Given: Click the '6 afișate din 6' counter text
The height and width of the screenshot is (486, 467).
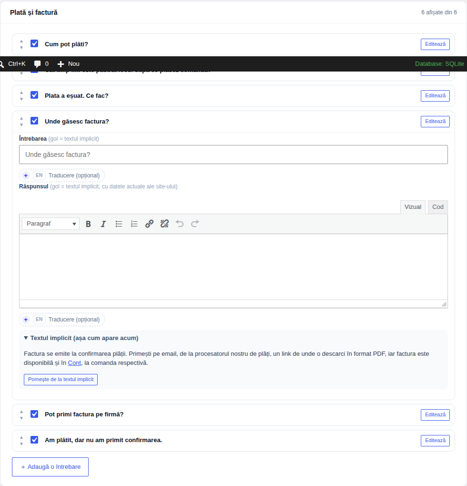Looking at the screenshot, I should (439, 12).
